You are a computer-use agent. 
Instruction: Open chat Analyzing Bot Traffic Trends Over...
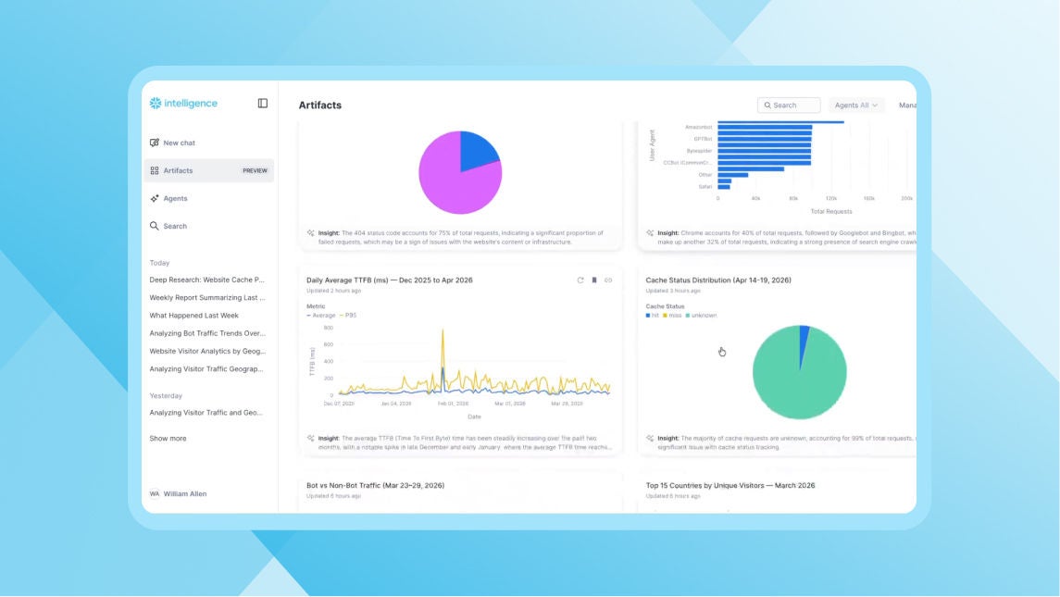pyautogui.click(x=206, y=333)
